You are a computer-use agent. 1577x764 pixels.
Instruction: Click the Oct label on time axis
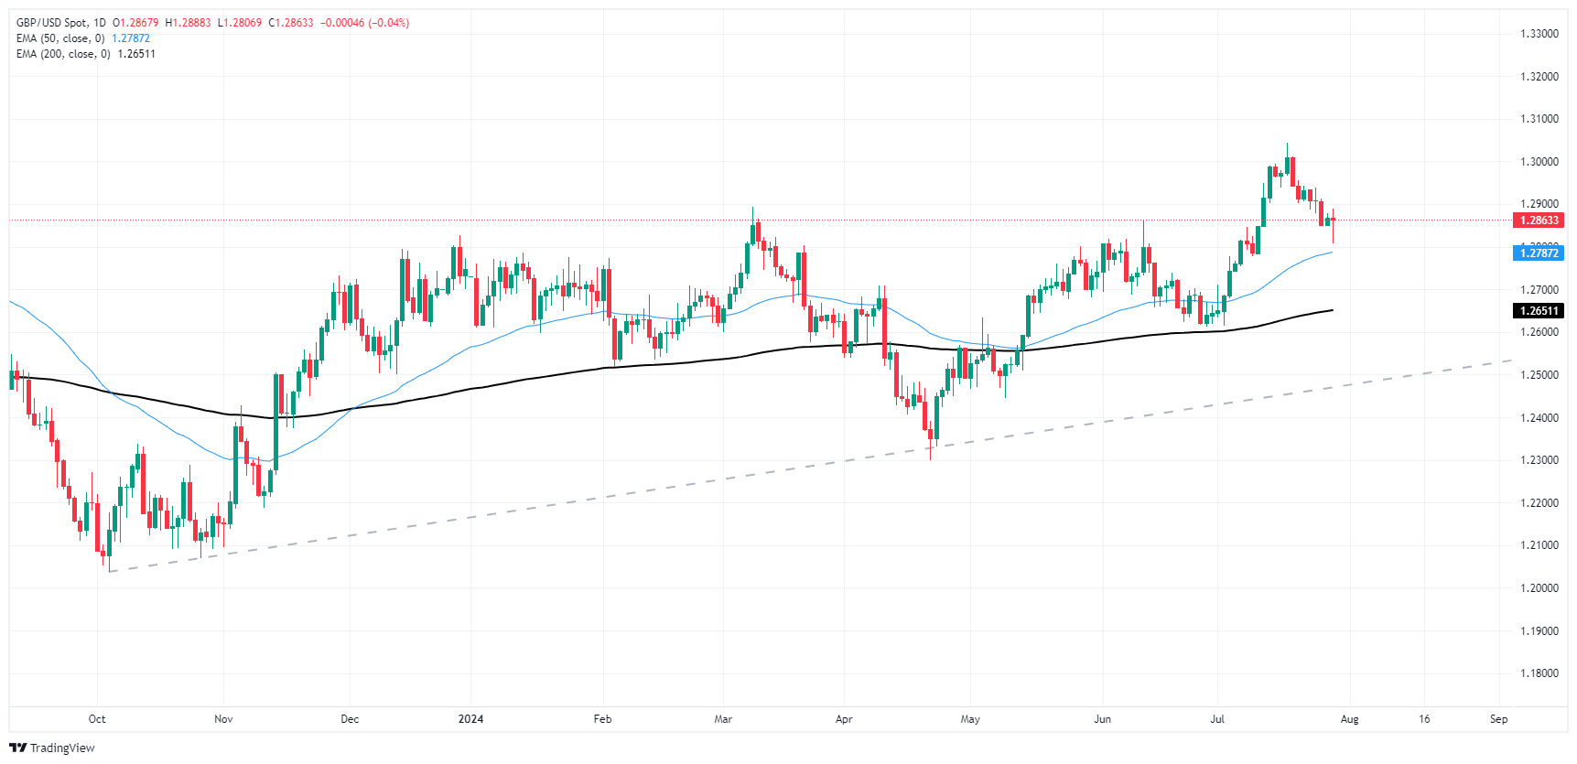click(x=97, y=719)
